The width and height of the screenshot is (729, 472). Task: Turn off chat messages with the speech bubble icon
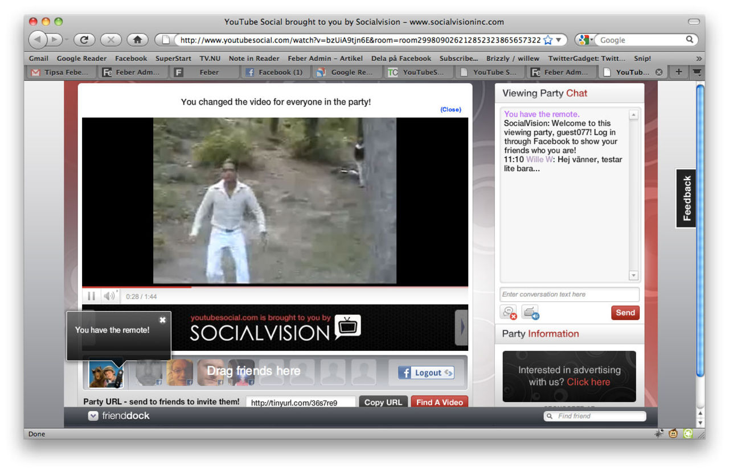pyautogui.click(x=508, y=312)
